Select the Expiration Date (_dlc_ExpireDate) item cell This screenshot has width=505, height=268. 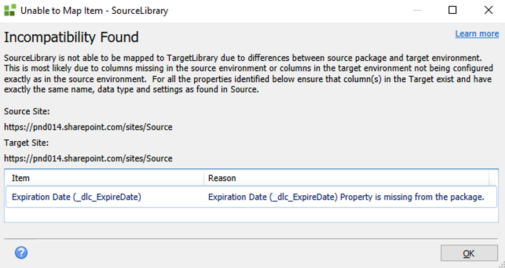(x=77, y=197)
